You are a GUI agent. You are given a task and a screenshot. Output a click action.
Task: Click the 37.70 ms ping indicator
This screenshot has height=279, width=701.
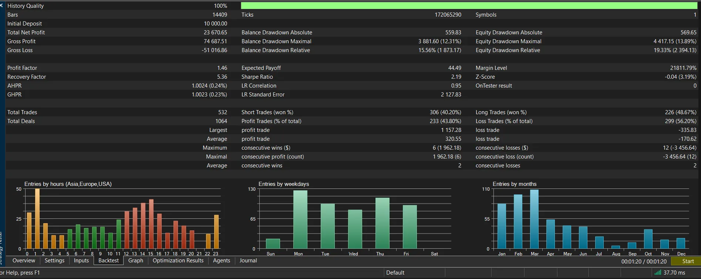(674, 273)
